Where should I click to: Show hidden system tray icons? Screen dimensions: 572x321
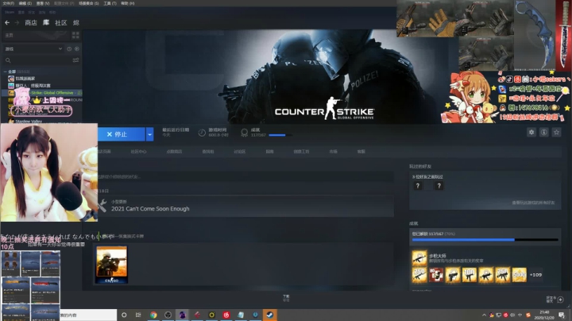(484, 315)
